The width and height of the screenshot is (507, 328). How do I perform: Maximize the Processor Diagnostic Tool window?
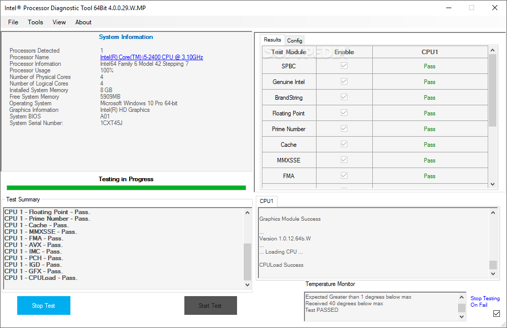click(472, 8)
